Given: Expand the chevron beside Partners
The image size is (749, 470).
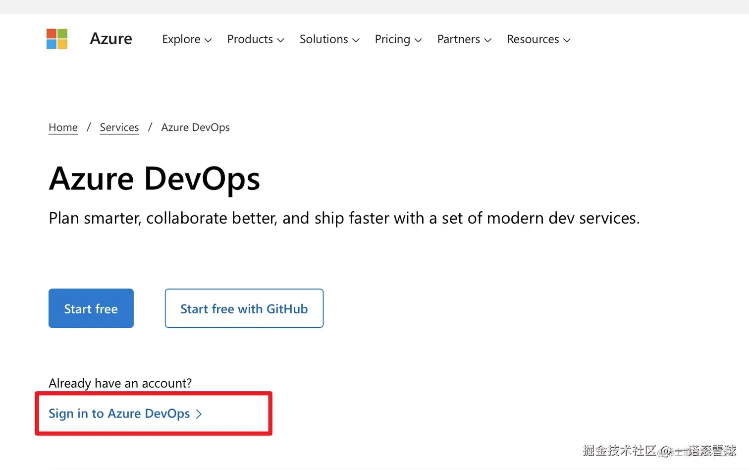Looking at the screenshot, I should tap(488, 40).
